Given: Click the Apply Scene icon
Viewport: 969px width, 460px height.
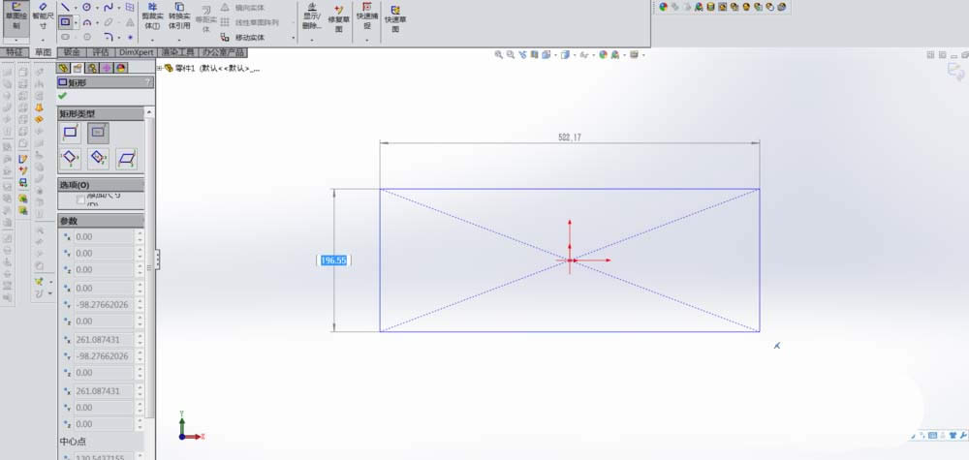Looking at the screenshot, I should click(x=615, y=55).
